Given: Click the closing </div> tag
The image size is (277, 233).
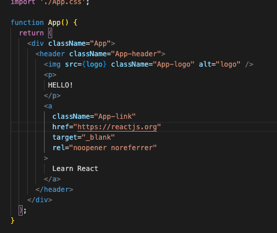Looking at the screenshot, I should coord(40,200).
